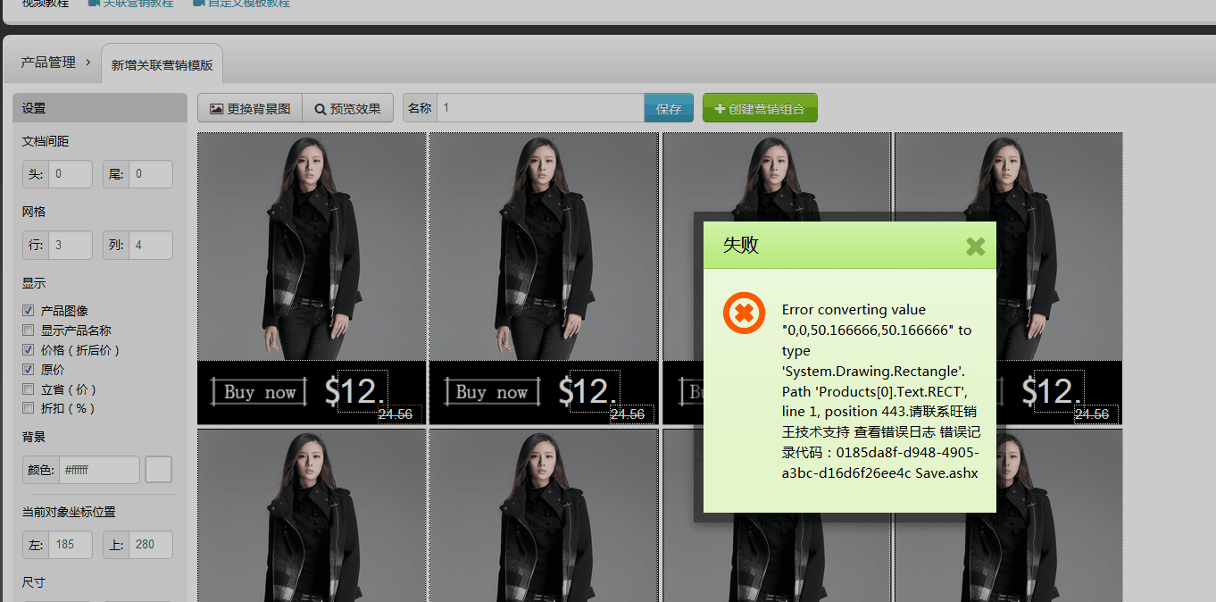Click the 失败 dialog title

(x=741, y=246)
